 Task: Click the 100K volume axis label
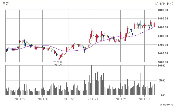click(x=161, y=66)
